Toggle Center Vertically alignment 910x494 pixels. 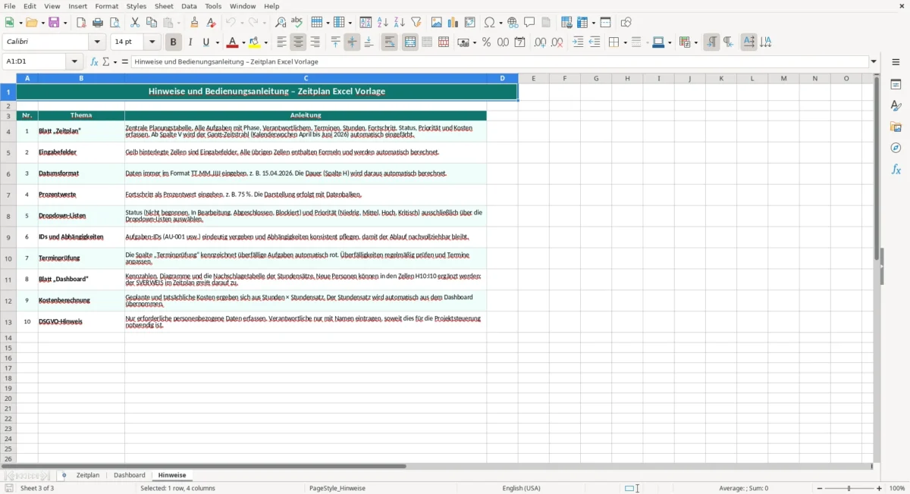click(352, 42)
